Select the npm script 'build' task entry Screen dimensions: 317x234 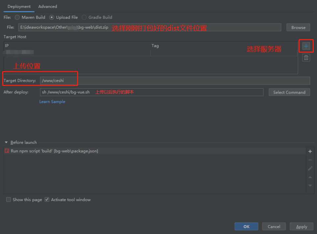point(54,151)
